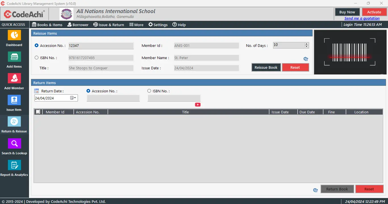Open Report & Analytics icon
The height and width of the screenshot is (204, 388).
tap(14, 165)
